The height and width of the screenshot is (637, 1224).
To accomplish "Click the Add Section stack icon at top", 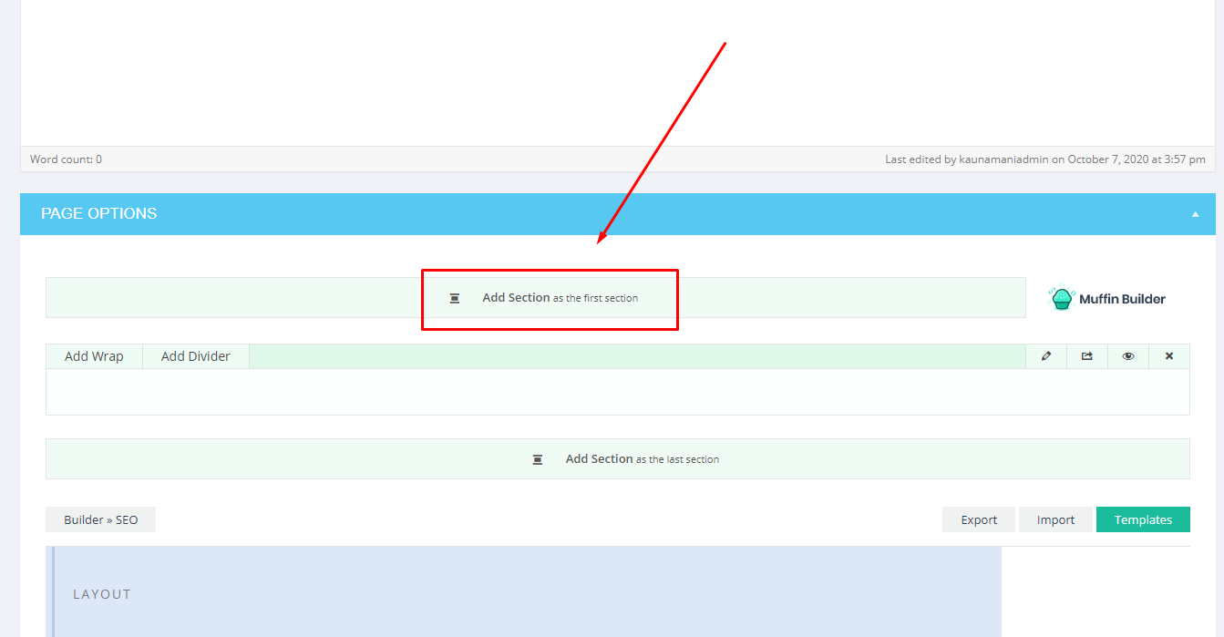I will tap(455, 297).
